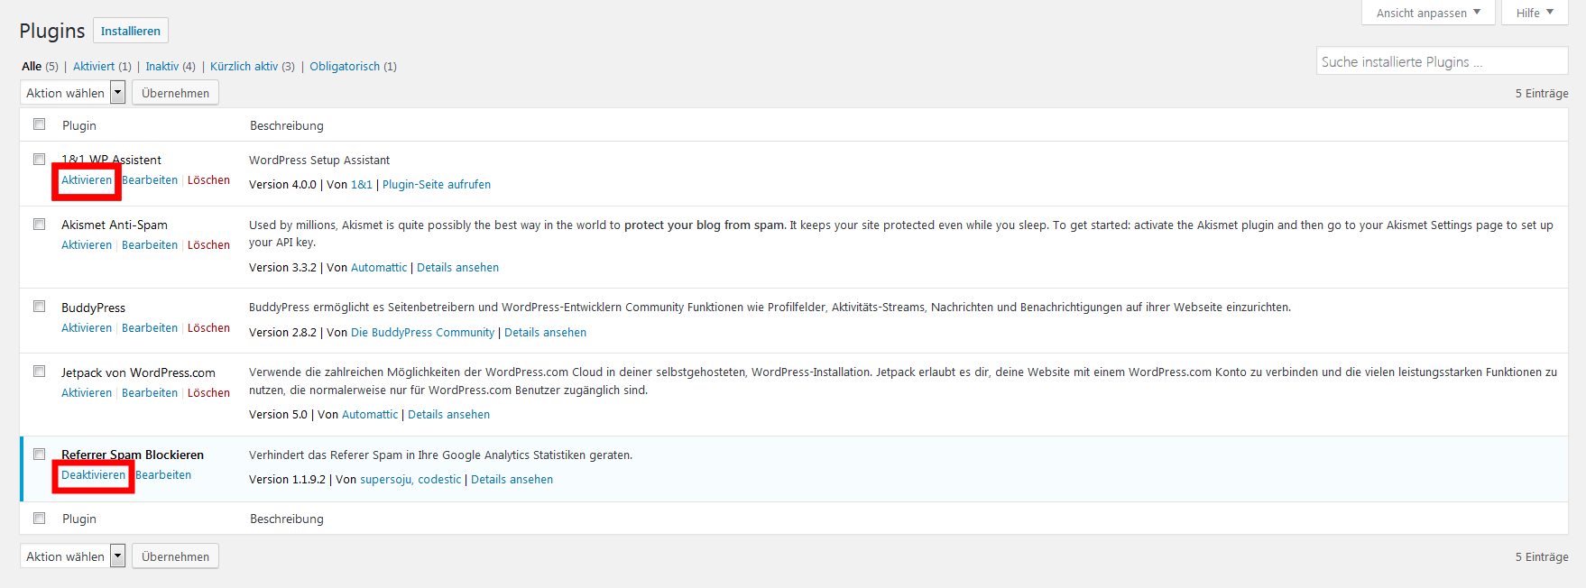Tick the select-all checkbox in the footer row
The image size is (1586, 588).
pyautogui.click(x=40, y=518)
